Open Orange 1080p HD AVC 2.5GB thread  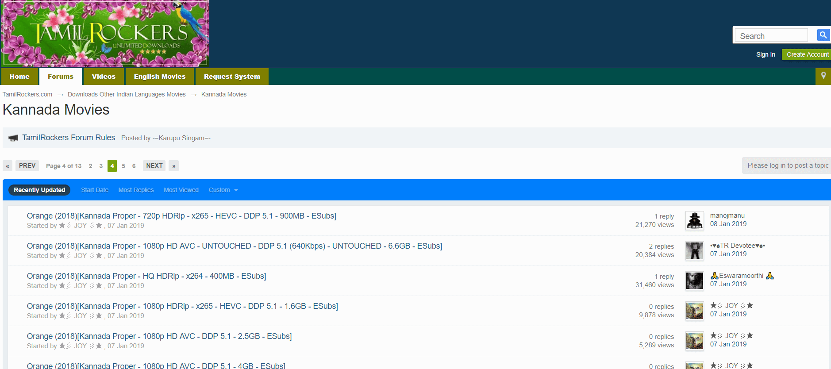[x=159, y=336]
